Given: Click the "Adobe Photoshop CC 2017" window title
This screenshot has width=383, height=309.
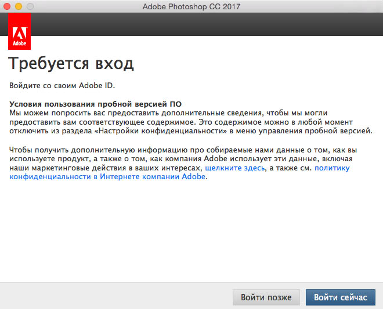Looking at the screenshot, I should (x=191, y=6).
